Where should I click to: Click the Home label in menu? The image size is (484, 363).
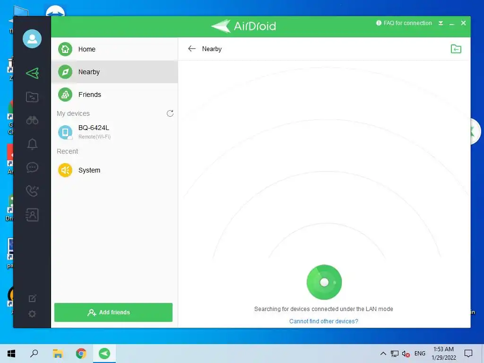[x=87, y=49]
